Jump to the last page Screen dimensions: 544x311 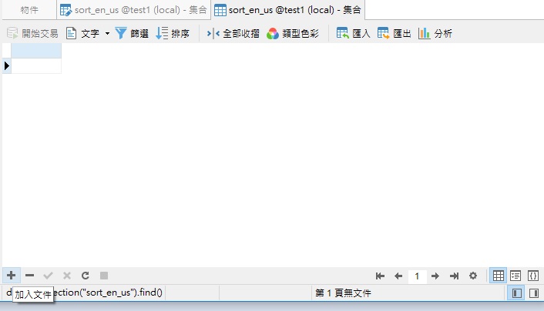(x=454, y=276)
